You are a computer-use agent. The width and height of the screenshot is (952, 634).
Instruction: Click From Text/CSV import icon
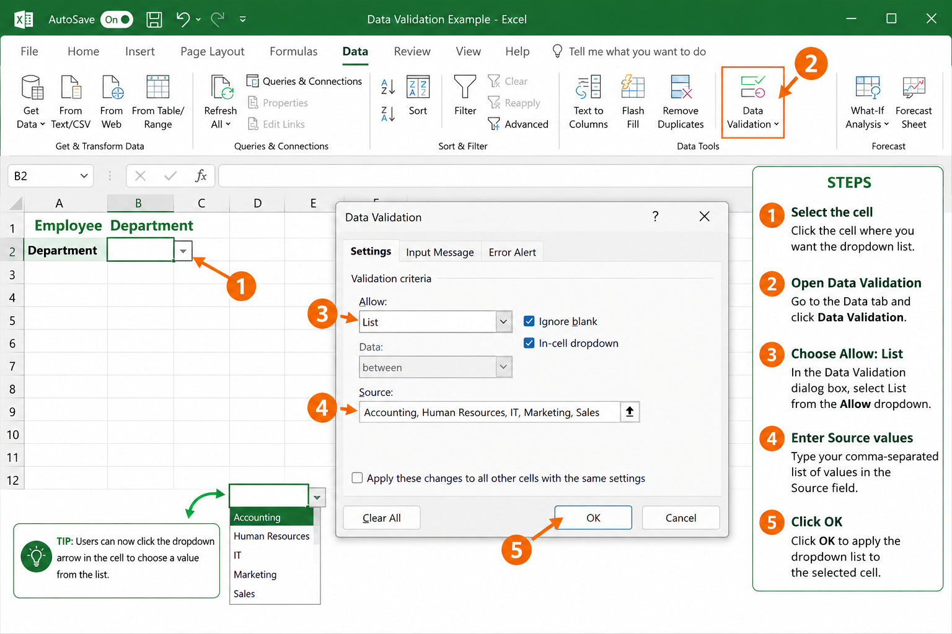[71, 88]
